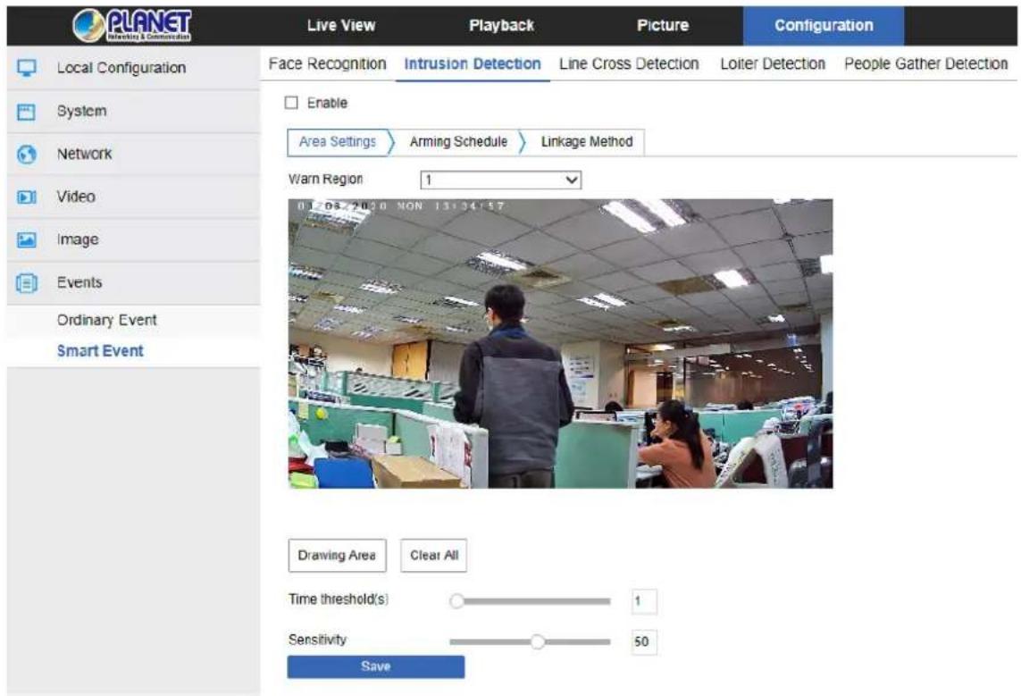Select Smart Event in the sidebar

(100, 351)
